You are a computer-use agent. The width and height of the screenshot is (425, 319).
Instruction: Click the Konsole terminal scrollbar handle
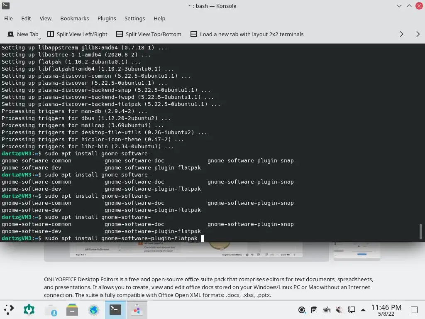click(x=421, y=231)
